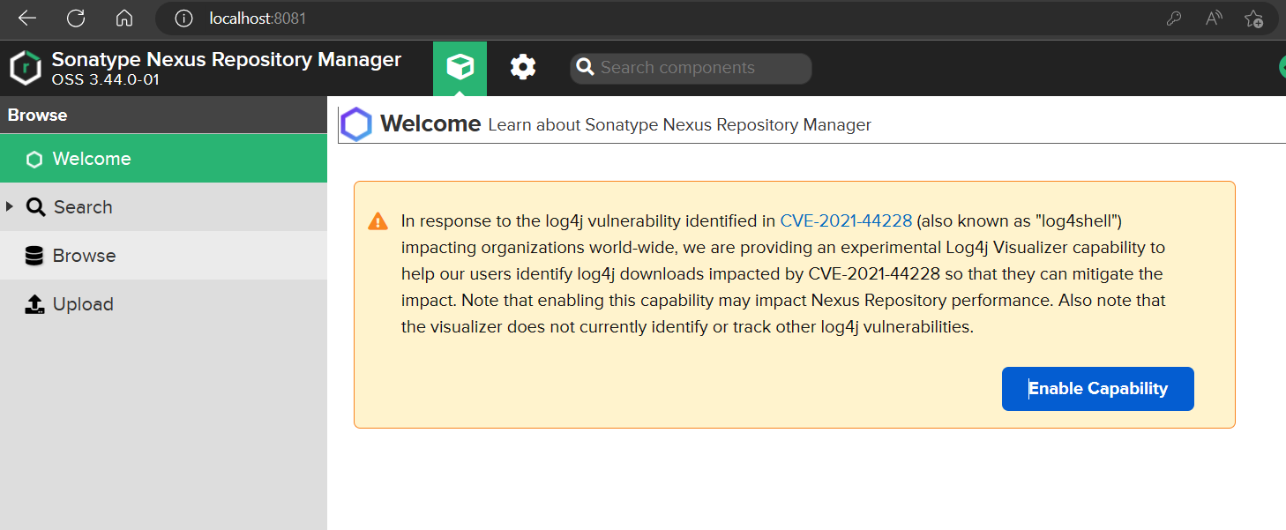This screenshot has width=1286, height=530.
Task: Click the Welcome page hexagon icon
Action: (357, 124)
